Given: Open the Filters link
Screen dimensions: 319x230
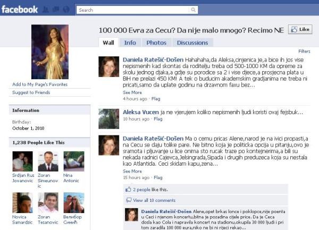Looking at the screenshot, I should [304, 51].
